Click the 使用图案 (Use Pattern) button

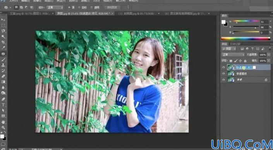(112, 7)
